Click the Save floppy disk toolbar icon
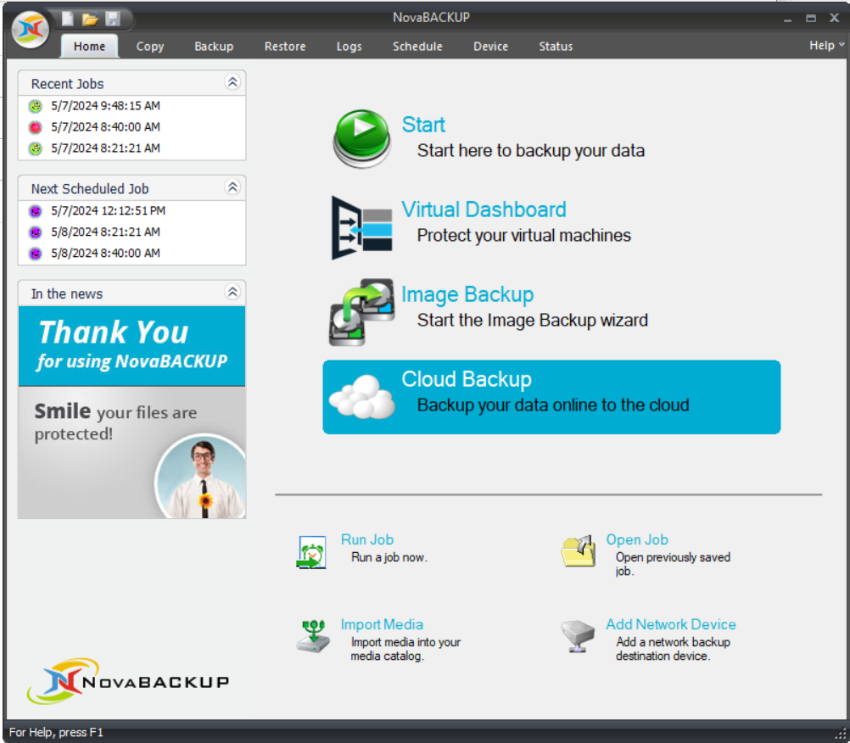Screen dimensions: 850x743 tap(113, 19)
